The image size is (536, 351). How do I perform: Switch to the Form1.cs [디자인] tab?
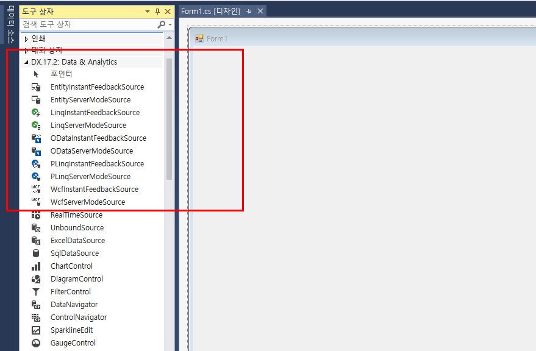coord(210,12)
